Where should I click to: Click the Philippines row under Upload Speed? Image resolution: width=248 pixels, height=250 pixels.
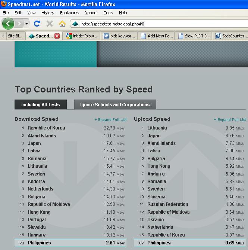pos(190,243)
